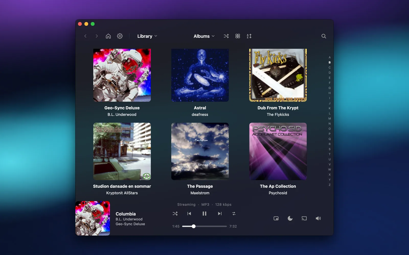
Task: Open the Home view
Action: tap(108, 36)
